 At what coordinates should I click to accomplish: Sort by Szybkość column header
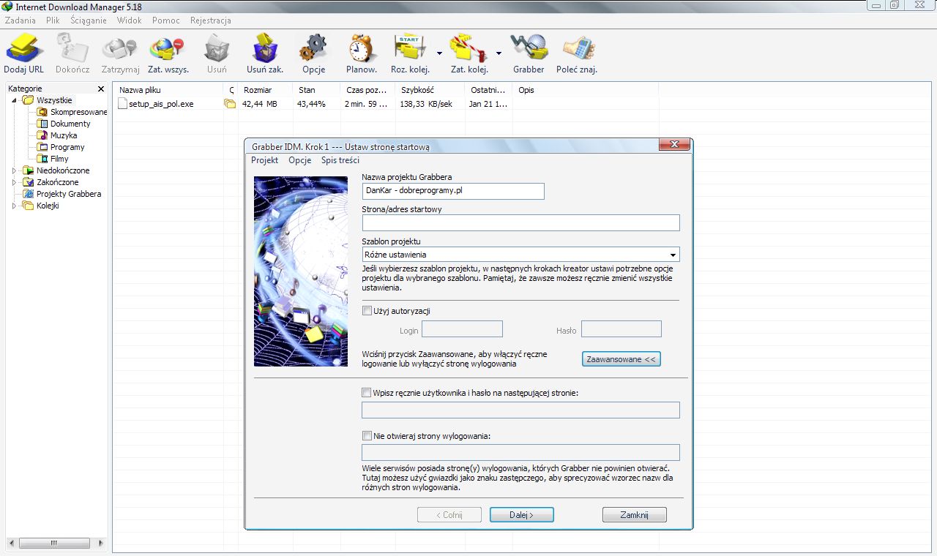coord(430,90)
